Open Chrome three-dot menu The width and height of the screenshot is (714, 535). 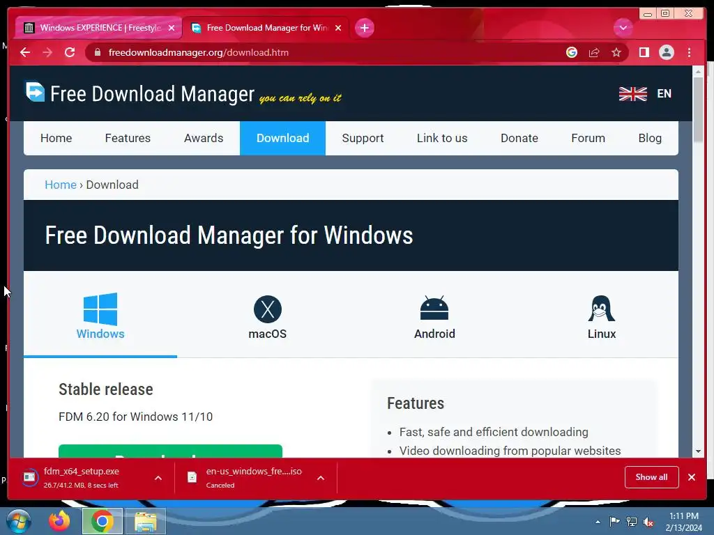coord(689,52)
